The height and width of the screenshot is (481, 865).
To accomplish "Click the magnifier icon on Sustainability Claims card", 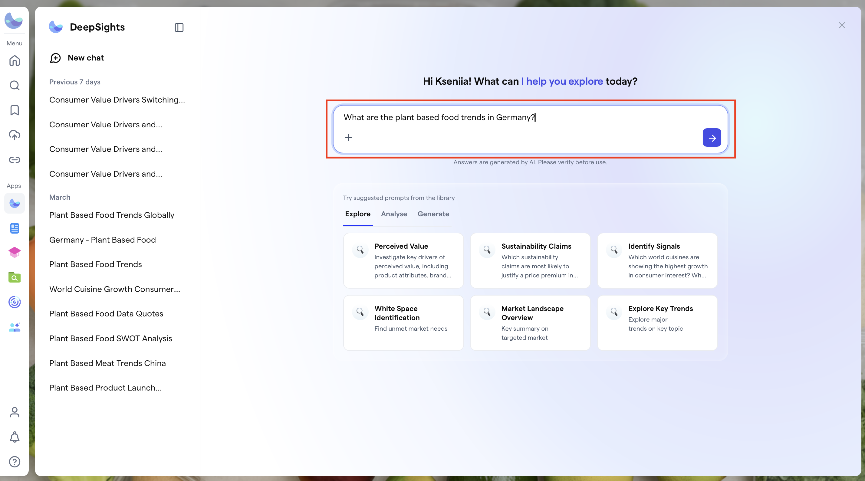I will point(487,250).
